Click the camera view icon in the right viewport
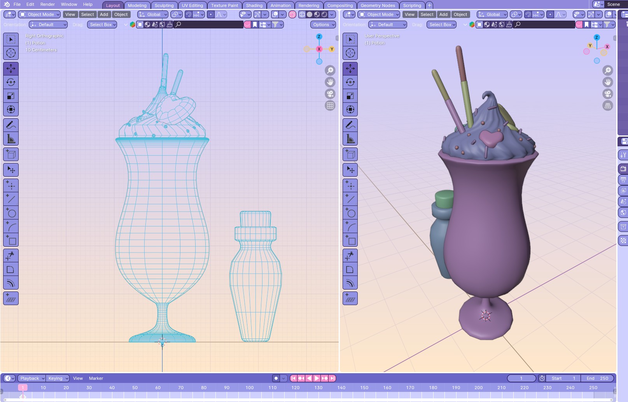 pyautogui.click(x=607, y=94)
